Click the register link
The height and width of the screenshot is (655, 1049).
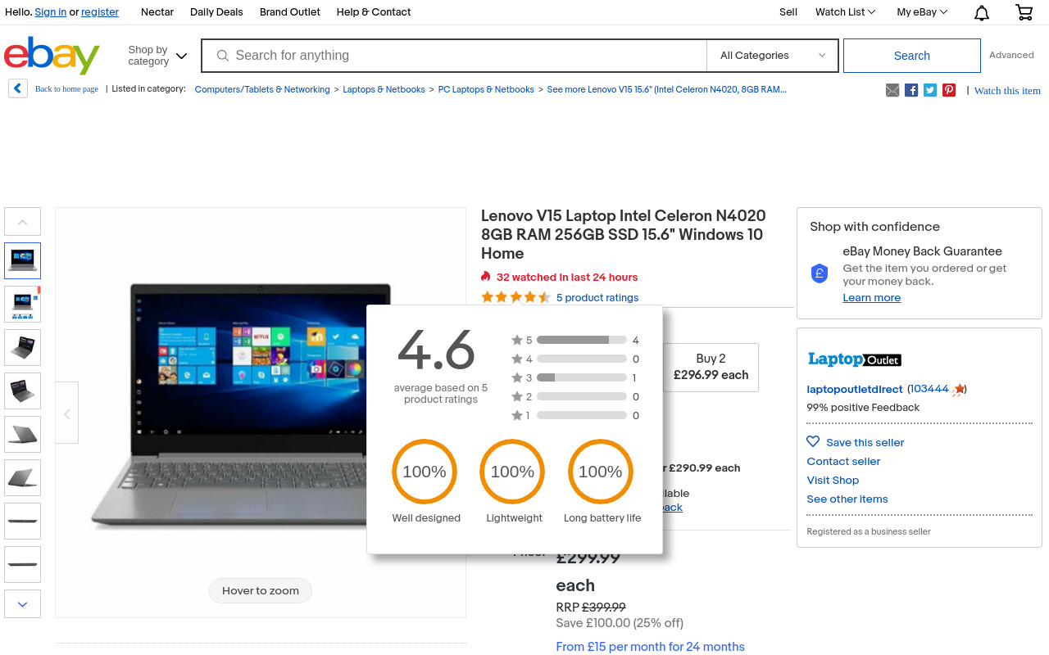[100, 12]
